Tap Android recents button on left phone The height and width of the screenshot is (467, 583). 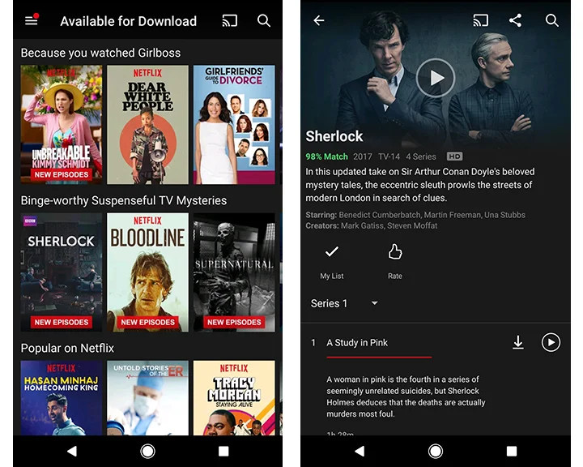[x=223, y=452]
